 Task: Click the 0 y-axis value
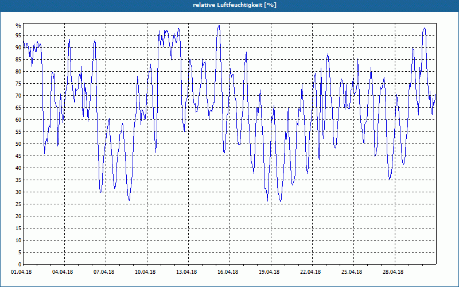tap(20, 265)
